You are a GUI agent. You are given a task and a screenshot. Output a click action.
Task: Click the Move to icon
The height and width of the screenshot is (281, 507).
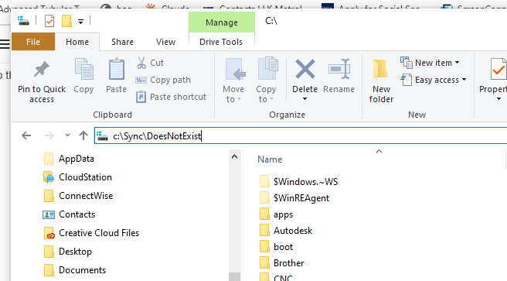[x=235, y=69]
